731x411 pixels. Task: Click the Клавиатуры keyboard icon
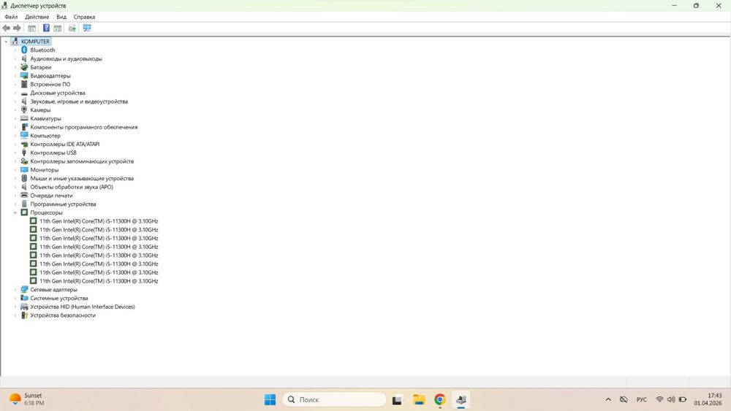click(24, 118)
